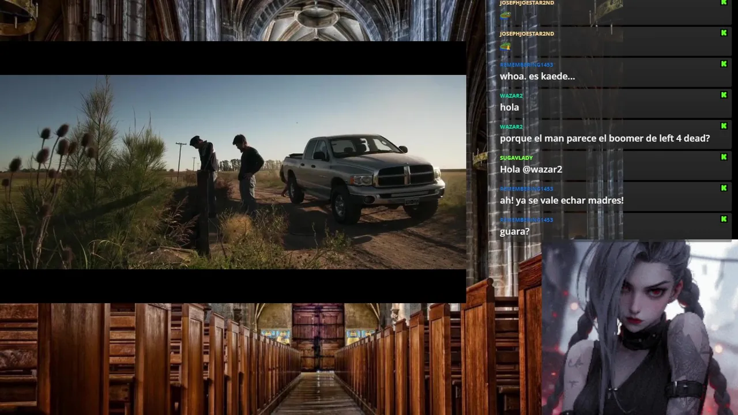Open the WAZAR2 username above the "left 4 dead" message
Screen dimensions: 738x415
tap(511, 127)
